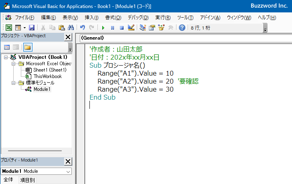Close the プロパティ - Module1 panel
Screen dimensions: 292x184
pyautogui.click(x=68, y=161)
